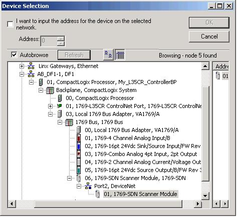The height and width of the screenshot is (217, 237).
Task: Collapse the 01 CompactLogix Processor My_L35CR node
Action: pos(31,82)
